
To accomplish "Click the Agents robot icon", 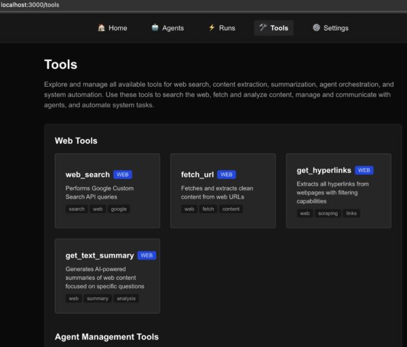I will [x=155, y=28].
